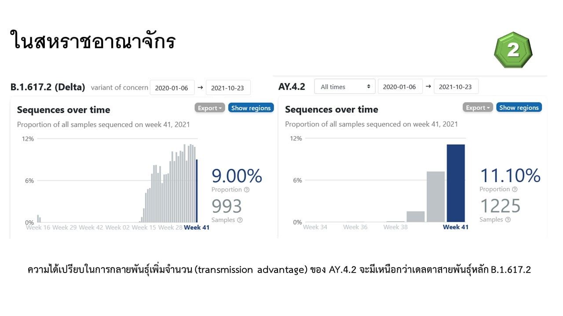This screenshot has height=316, width=563.
Task: Click the Samples info icon on the Delta chart
Action: tap(240, 220)
